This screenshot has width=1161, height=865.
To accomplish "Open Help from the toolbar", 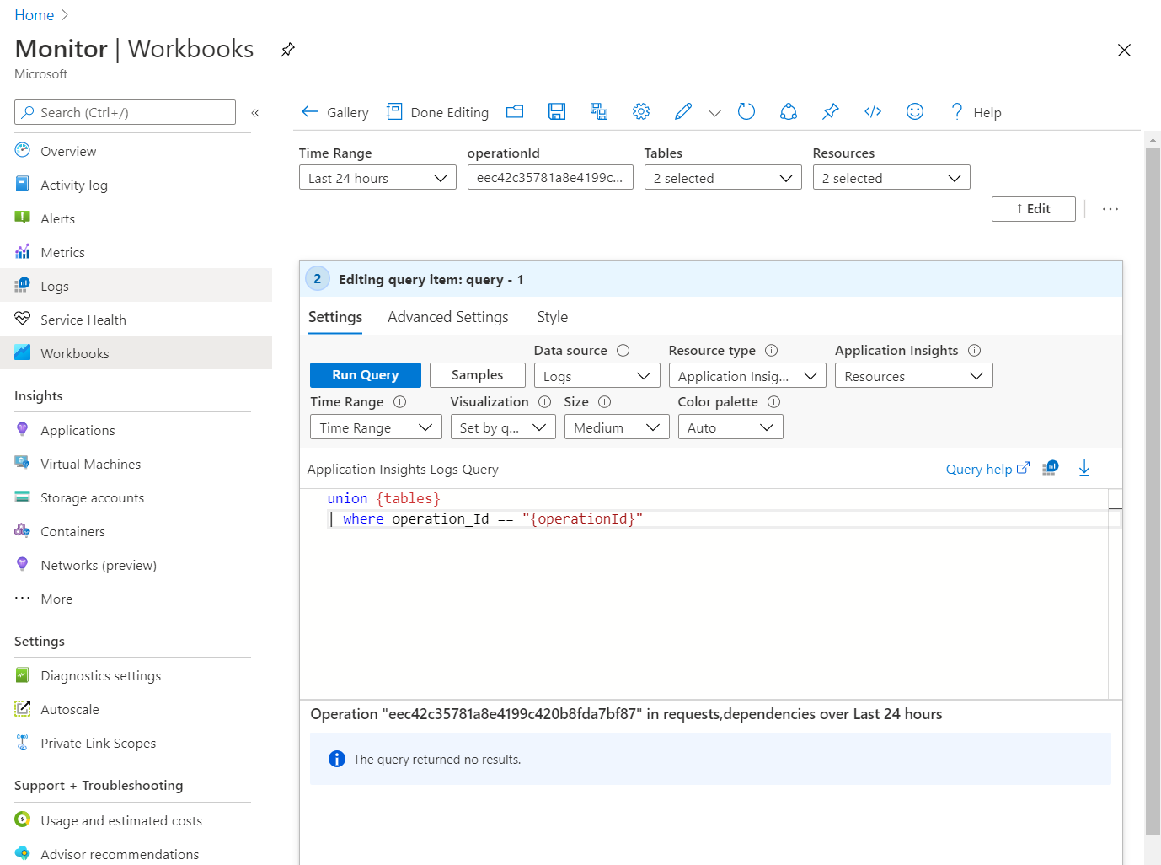I will pos(976,112).
